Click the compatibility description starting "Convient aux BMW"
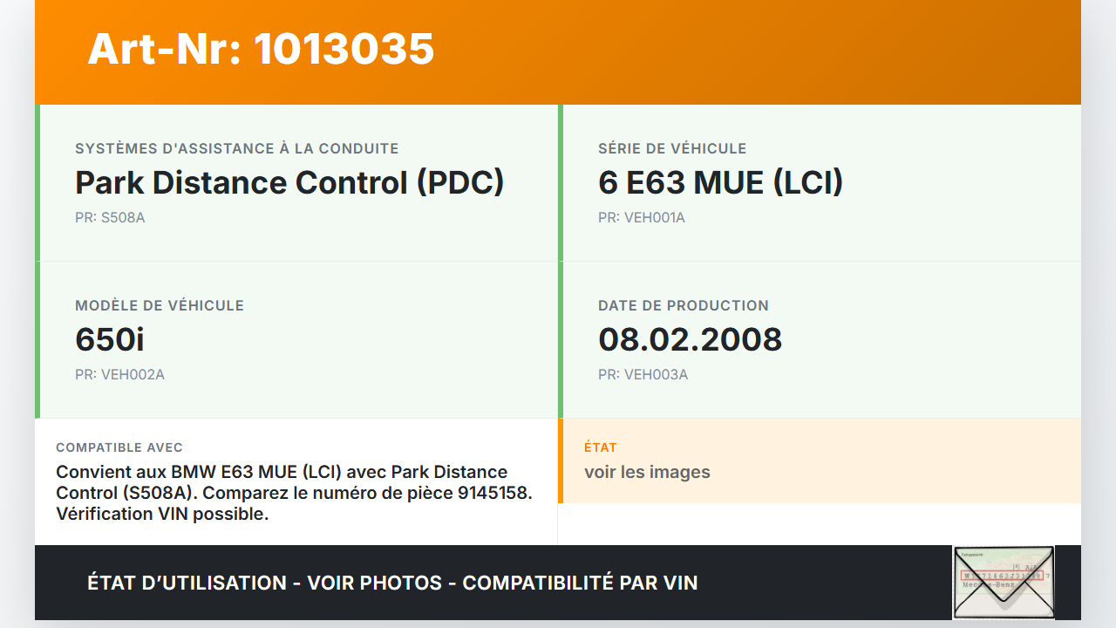The image size is (1116, 628). click(295, 493)
